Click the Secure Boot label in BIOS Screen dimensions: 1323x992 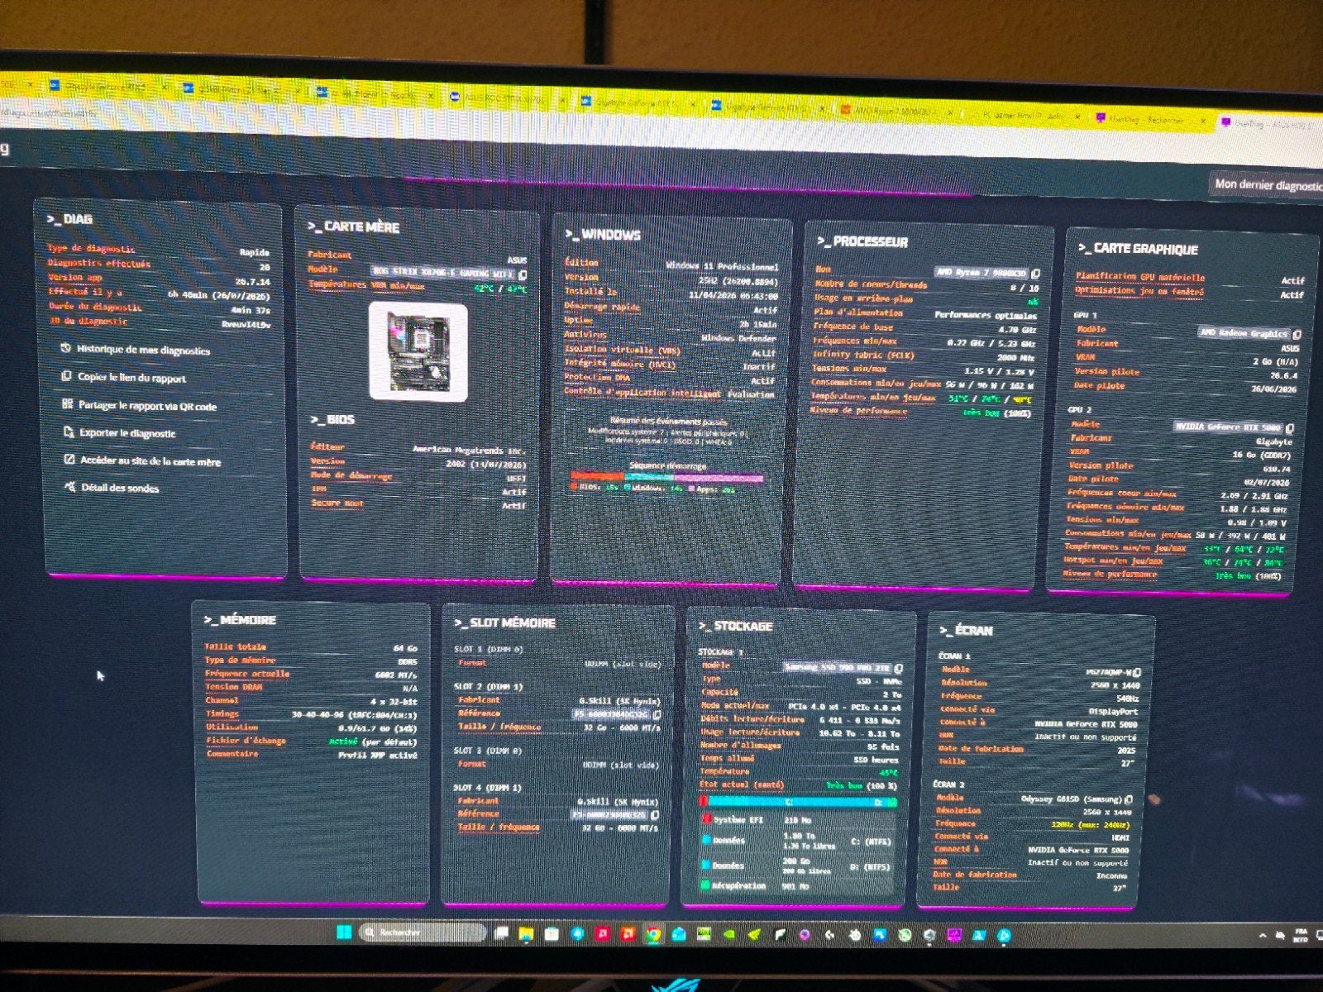(337, 503)
